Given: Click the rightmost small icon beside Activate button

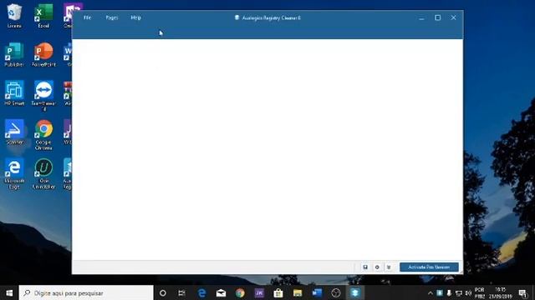Looking at the screenshot, I should tap(389, 267).
